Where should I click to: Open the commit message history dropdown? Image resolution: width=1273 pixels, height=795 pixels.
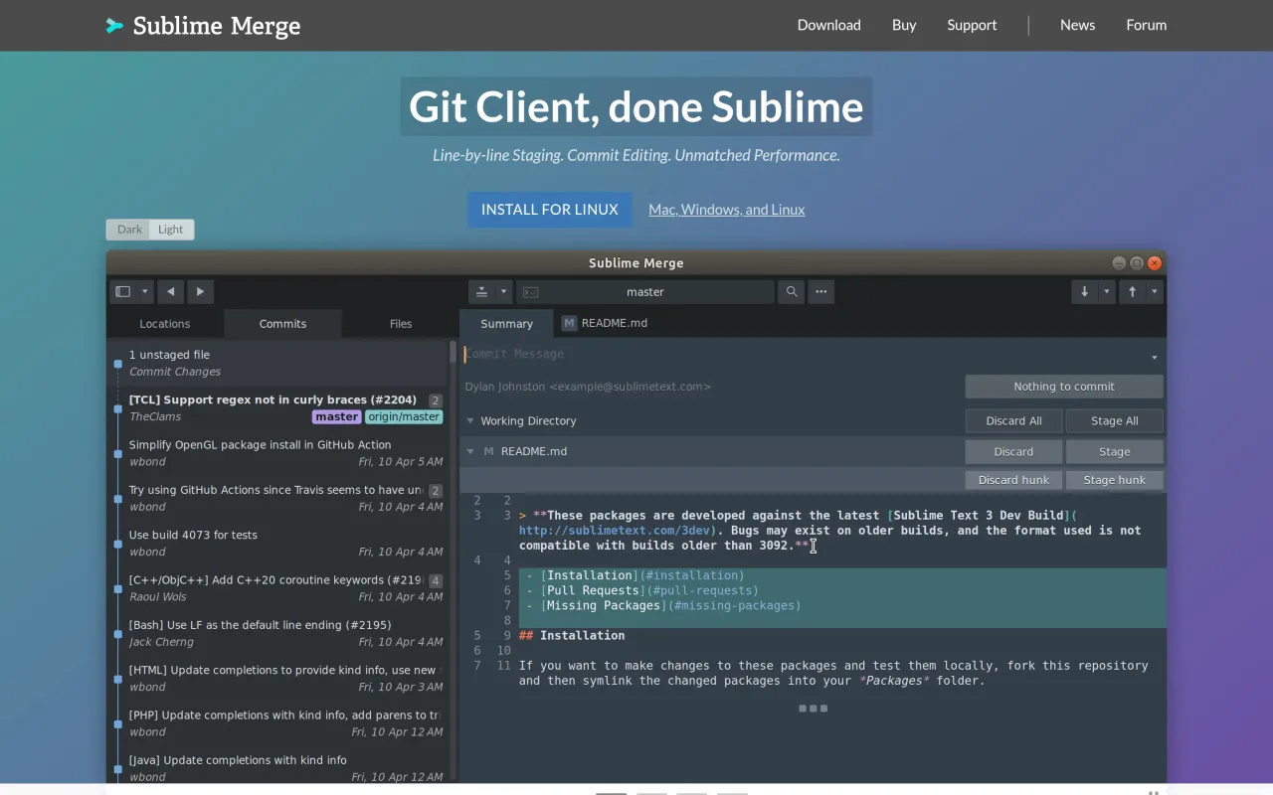coord(1154,358)
